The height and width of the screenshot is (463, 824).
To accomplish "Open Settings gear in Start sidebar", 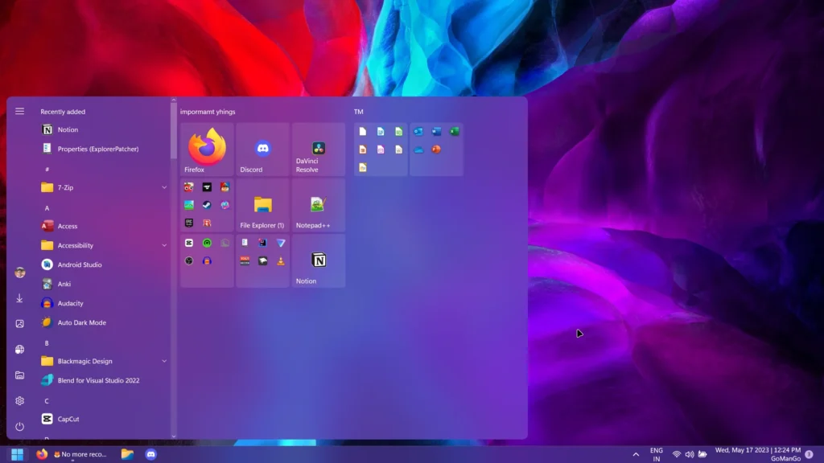I will click(x=19, y=400).
